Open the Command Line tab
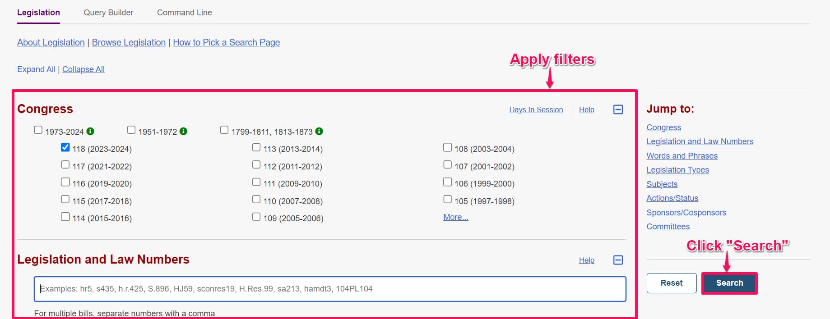The height and width of the screenshot is (319, 830). 184,13
